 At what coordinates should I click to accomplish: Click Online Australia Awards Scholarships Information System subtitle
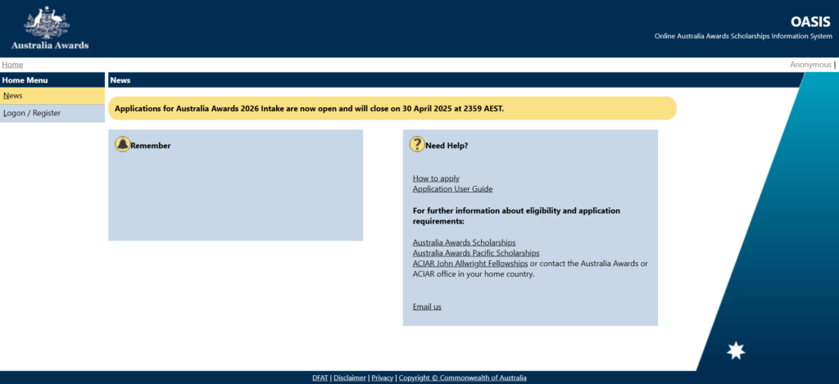click(x=743, y=36)
